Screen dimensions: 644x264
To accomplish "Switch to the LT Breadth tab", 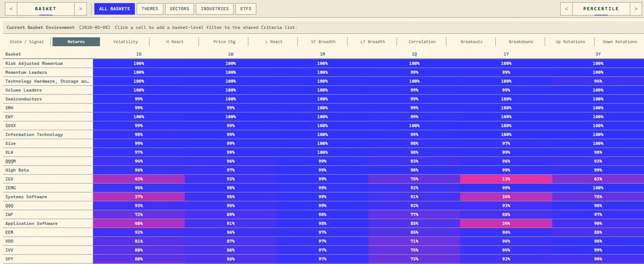I will pyautogui.click(x=372, y=42).
